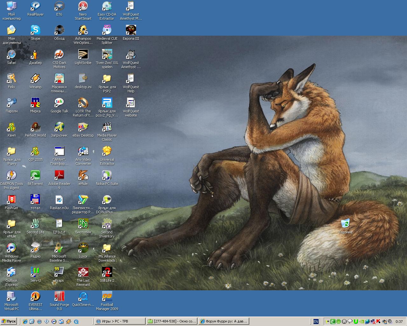
Task: Switch to the Игры > PC - TPB window
Action: [120, 321]
